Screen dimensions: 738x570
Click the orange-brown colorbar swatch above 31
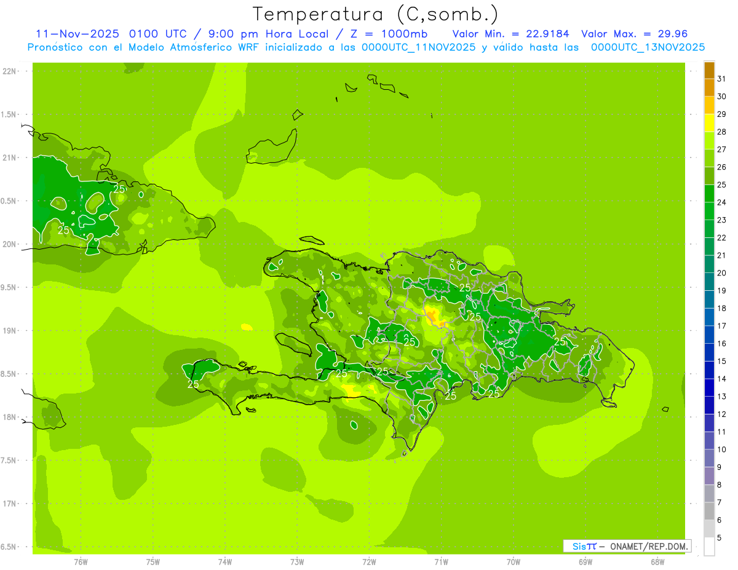(x=709, y=70)
